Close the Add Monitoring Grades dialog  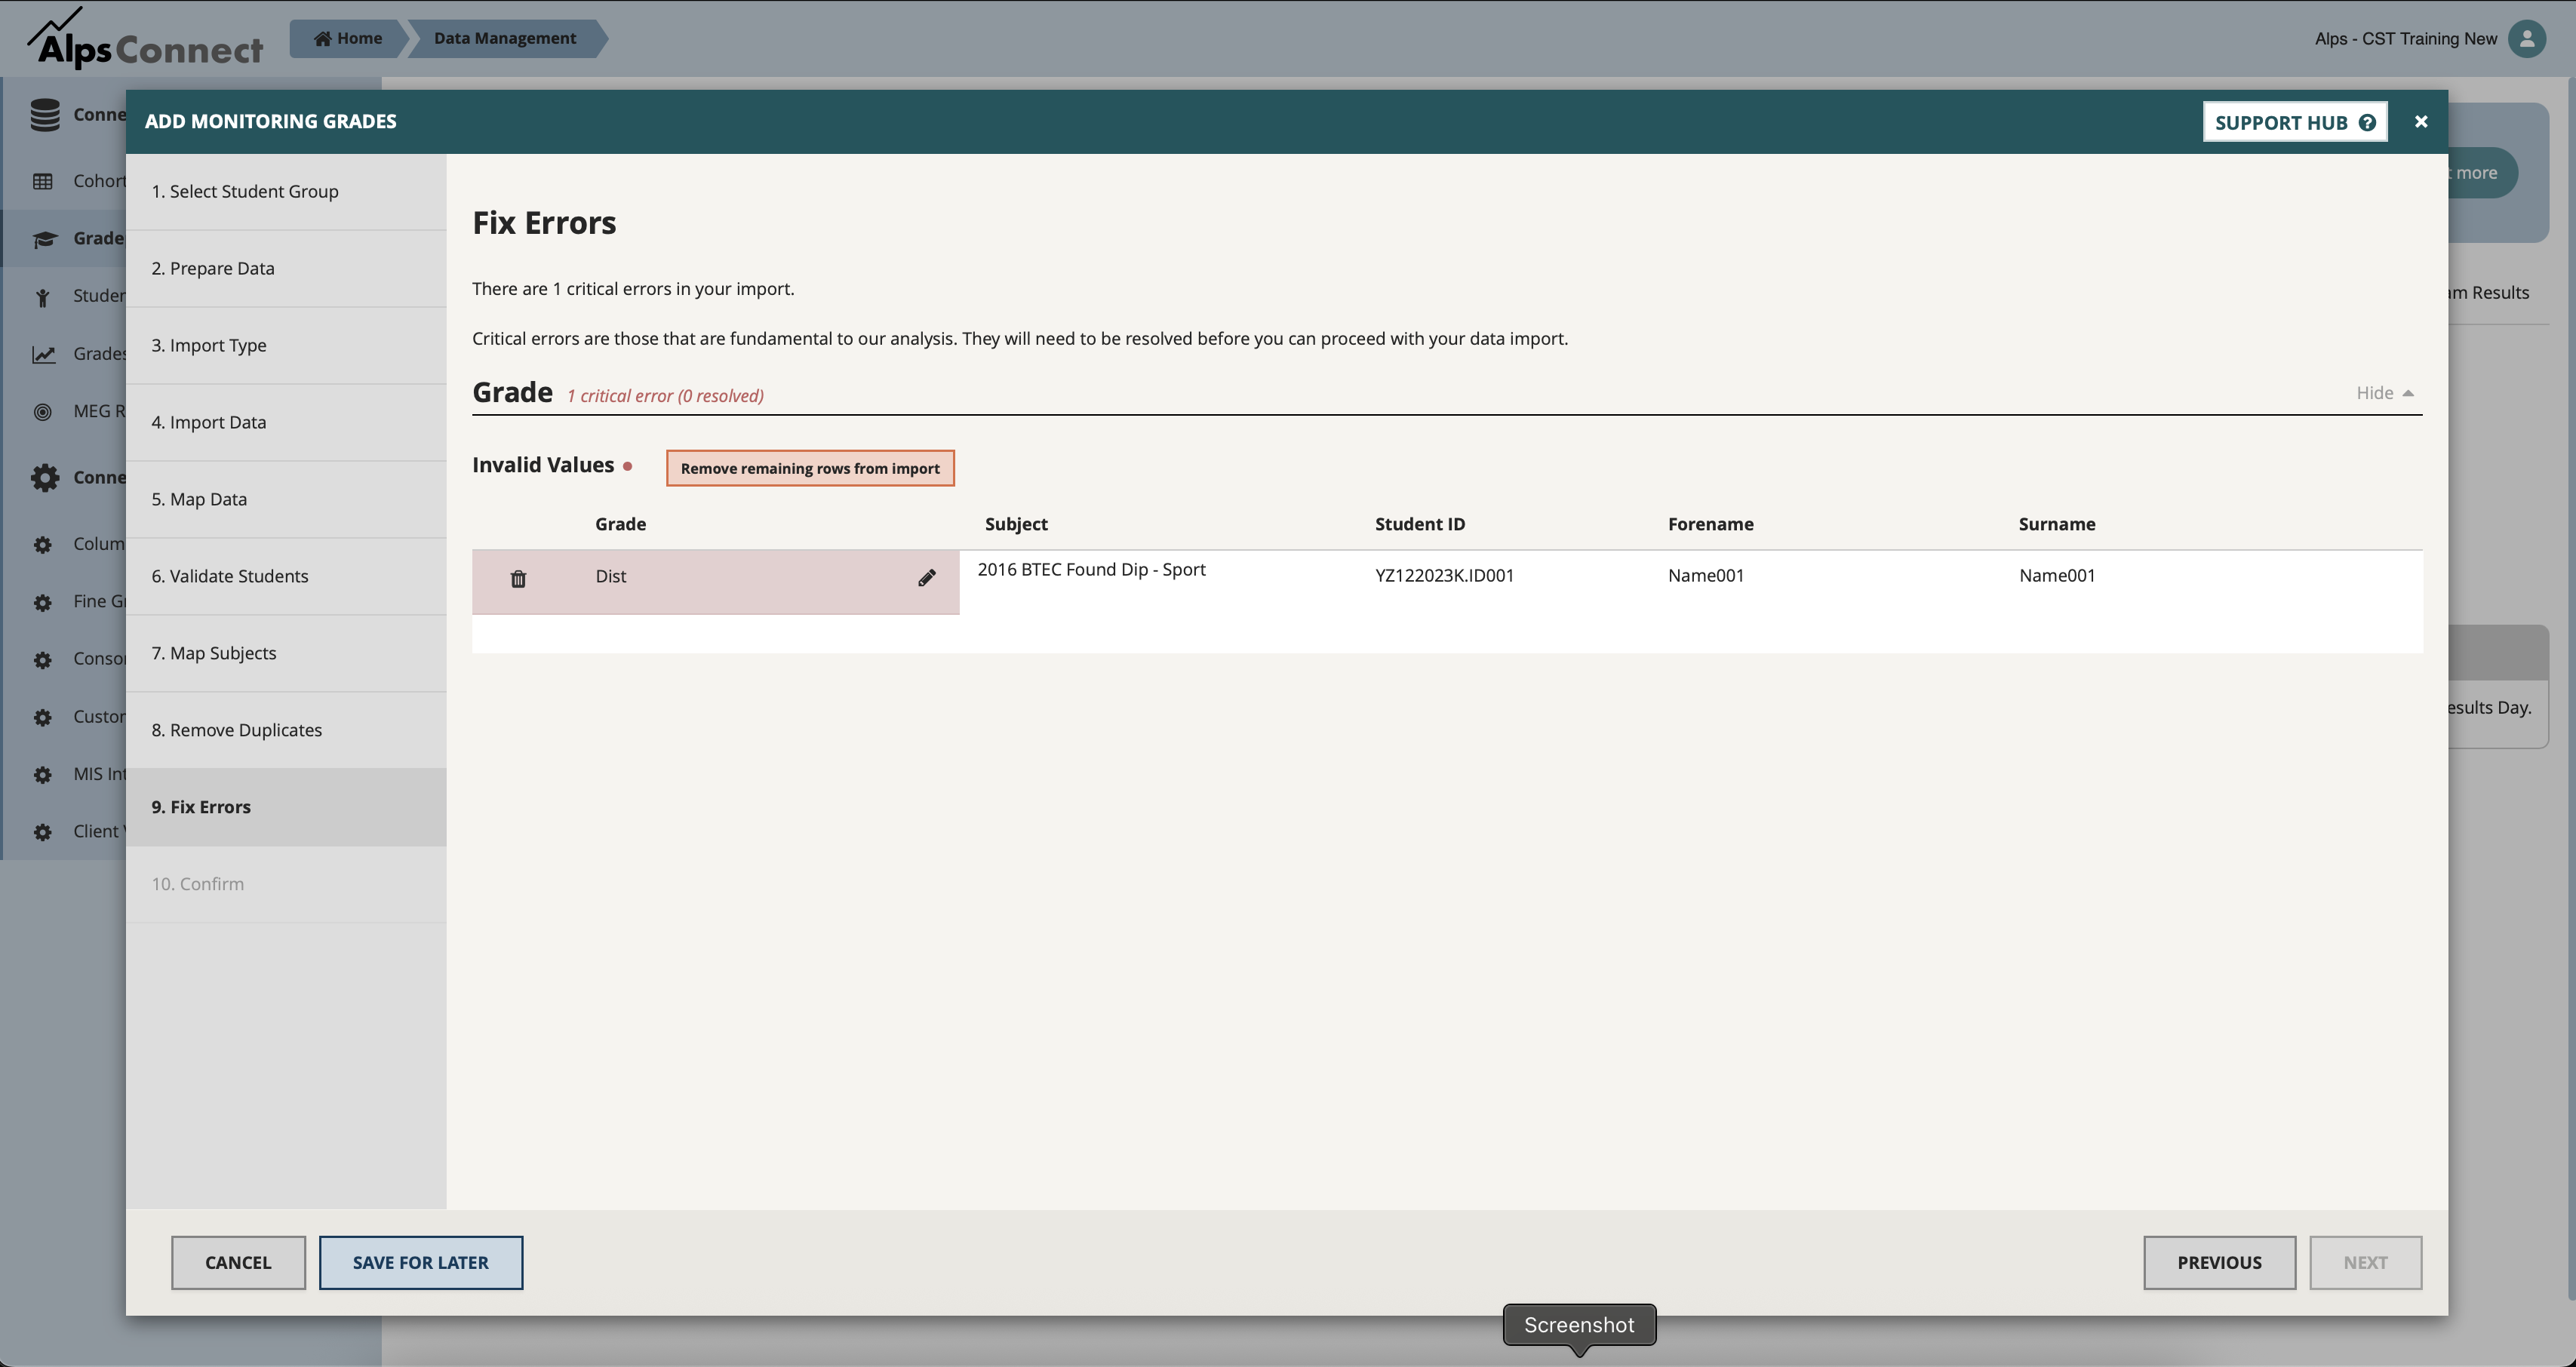tap(2421, 121)
